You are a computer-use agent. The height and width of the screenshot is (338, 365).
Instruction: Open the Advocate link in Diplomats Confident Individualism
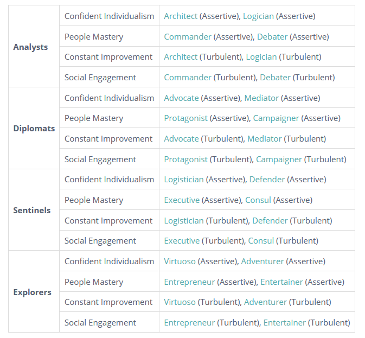[x=181, y=98]
